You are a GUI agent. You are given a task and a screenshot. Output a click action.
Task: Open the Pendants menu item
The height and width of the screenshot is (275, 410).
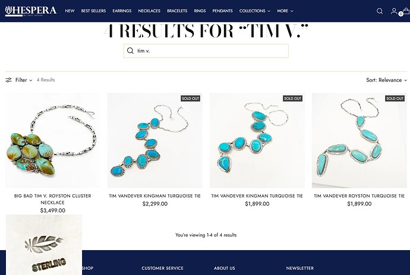pos(222,11)
